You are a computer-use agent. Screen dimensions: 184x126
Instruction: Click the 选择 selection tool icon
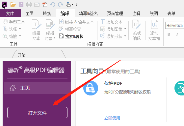tap(5, 29)
